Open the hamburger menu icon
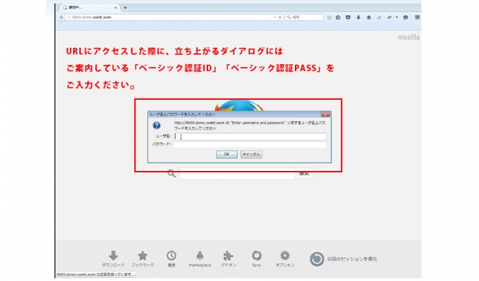This screenshot has width=479, height=281. click(417, 17)
